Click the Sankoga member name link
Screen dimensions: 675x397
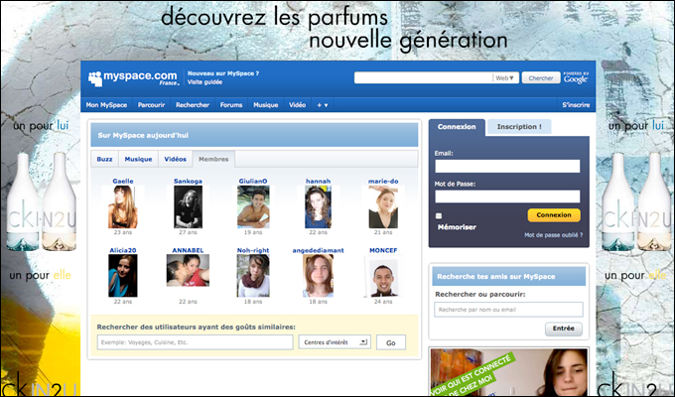[x=188, y=182]
